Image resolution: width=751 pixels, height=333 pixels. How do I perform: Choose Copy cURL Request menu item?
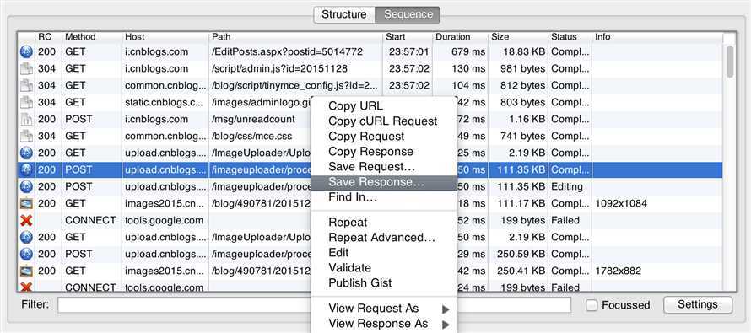(383, 121)
